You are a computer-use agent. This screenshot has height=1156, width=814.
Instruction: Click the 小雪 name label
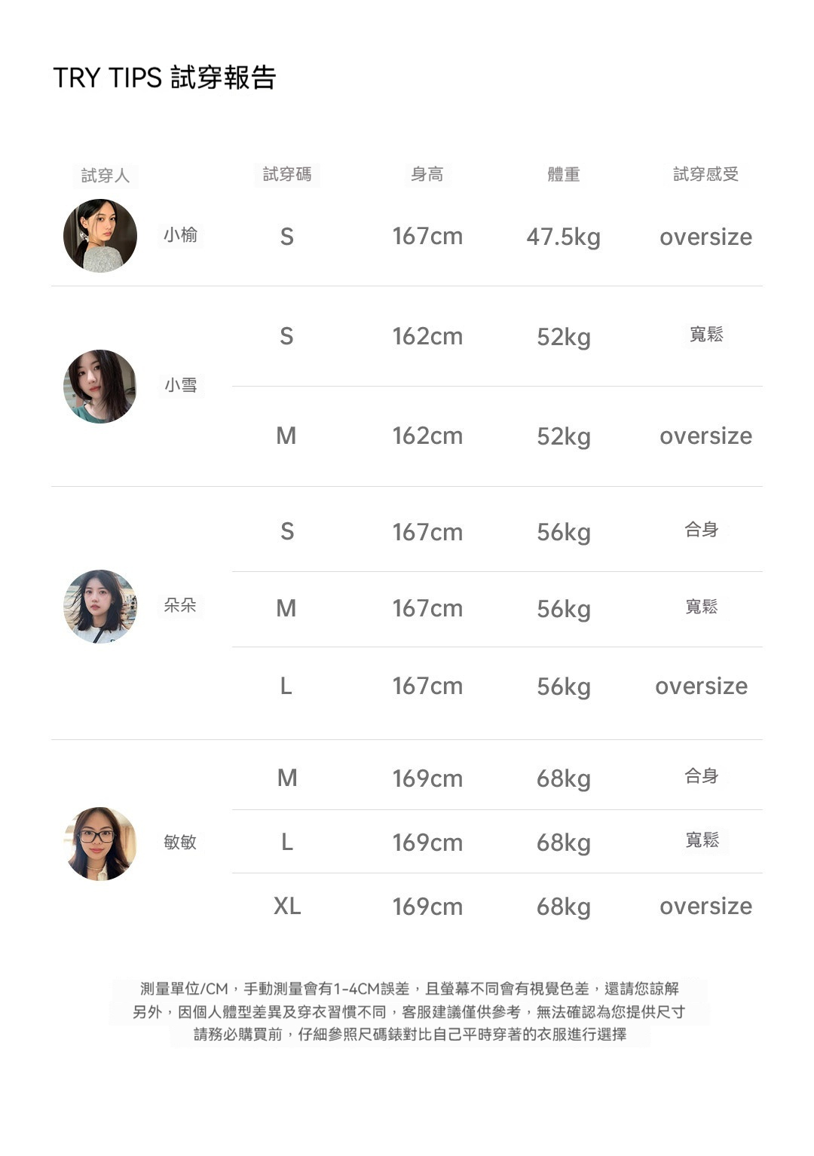181,386
